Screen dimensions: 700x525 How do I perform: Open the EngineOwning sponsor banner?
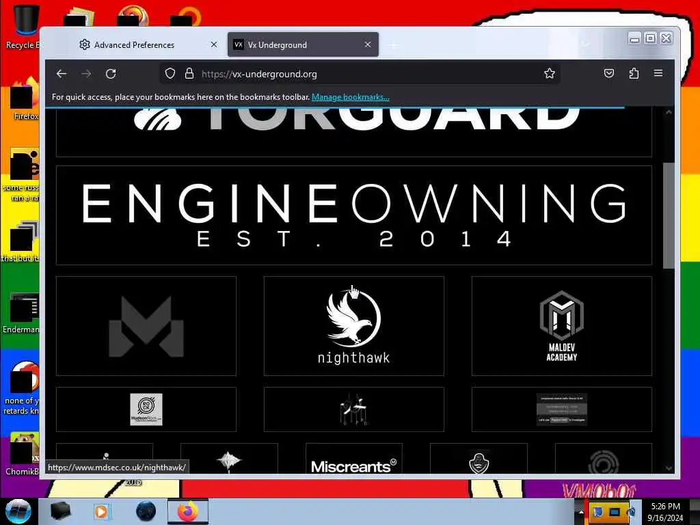tap(354, 215)
